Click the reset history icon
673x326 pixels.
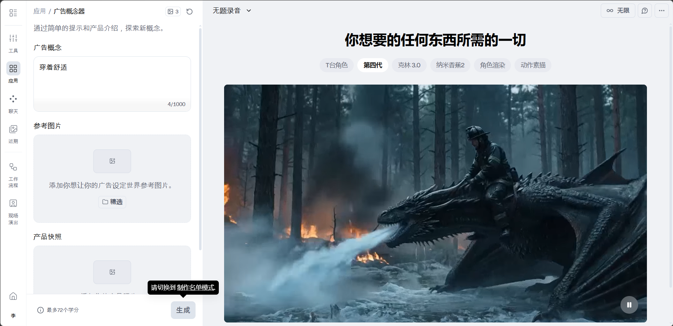(189, 12)
